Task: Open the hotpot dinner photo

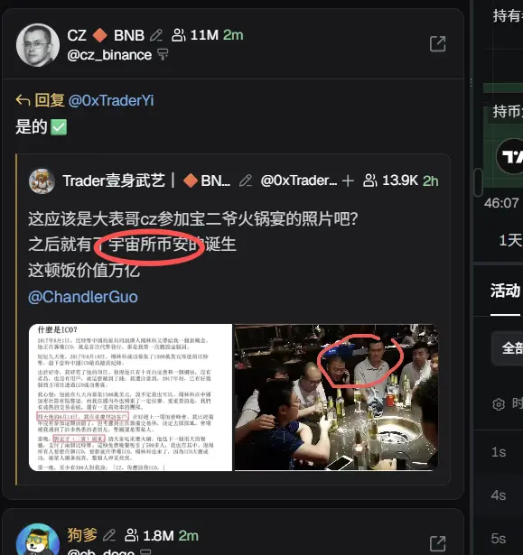Action: 336,397
